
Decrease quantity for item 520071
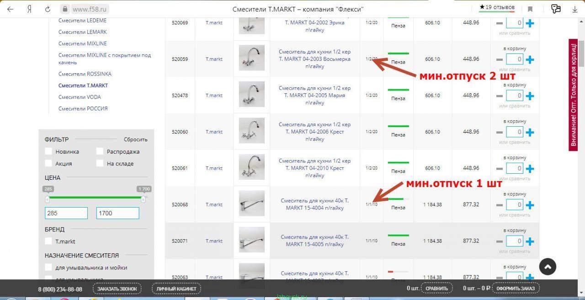[500, 241]
